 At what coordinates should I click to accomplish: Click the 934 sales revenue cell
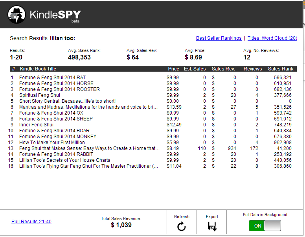click(232, 148)
